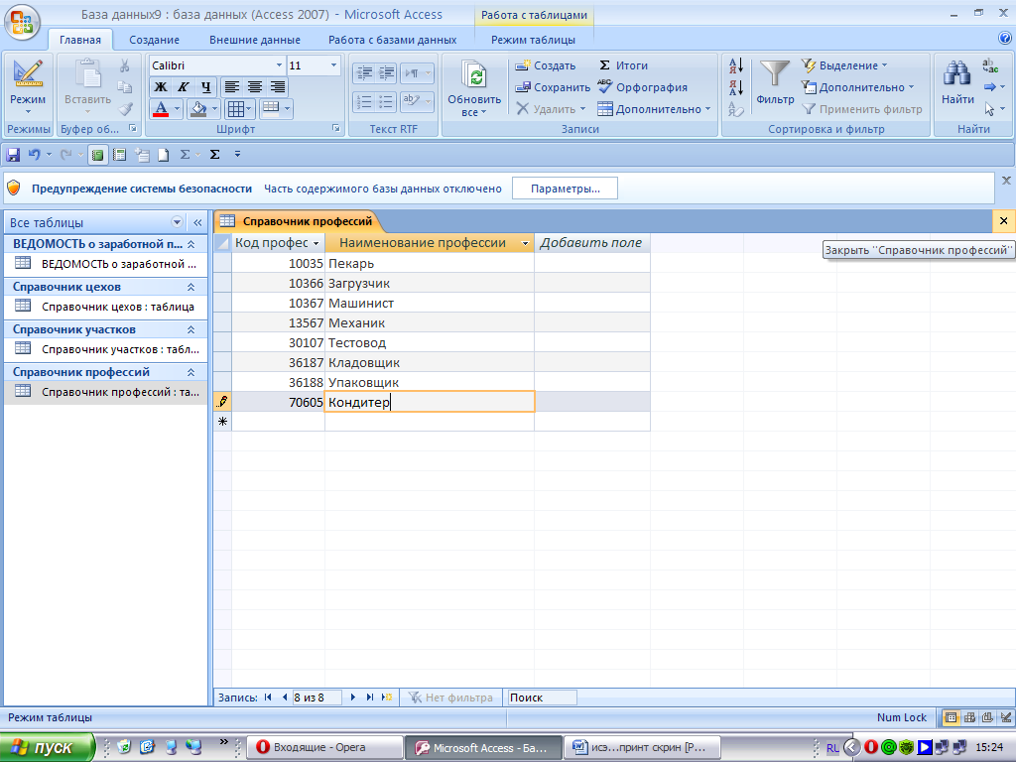This screenshot has width=1016, height=762.
Task: Open Дополнительно filter options
Action: coord(858,87)
